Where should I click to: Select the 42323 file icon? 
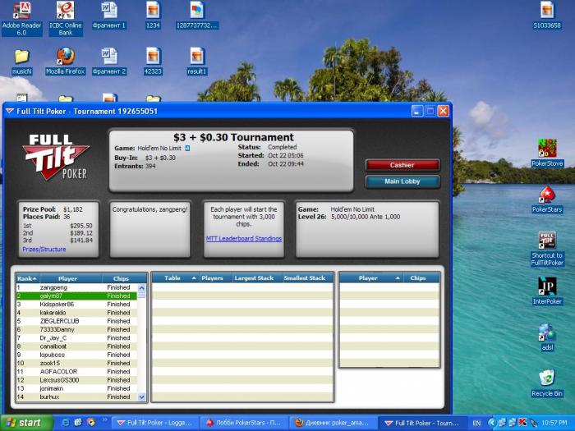pyautogui.click(x=153, y=62)
